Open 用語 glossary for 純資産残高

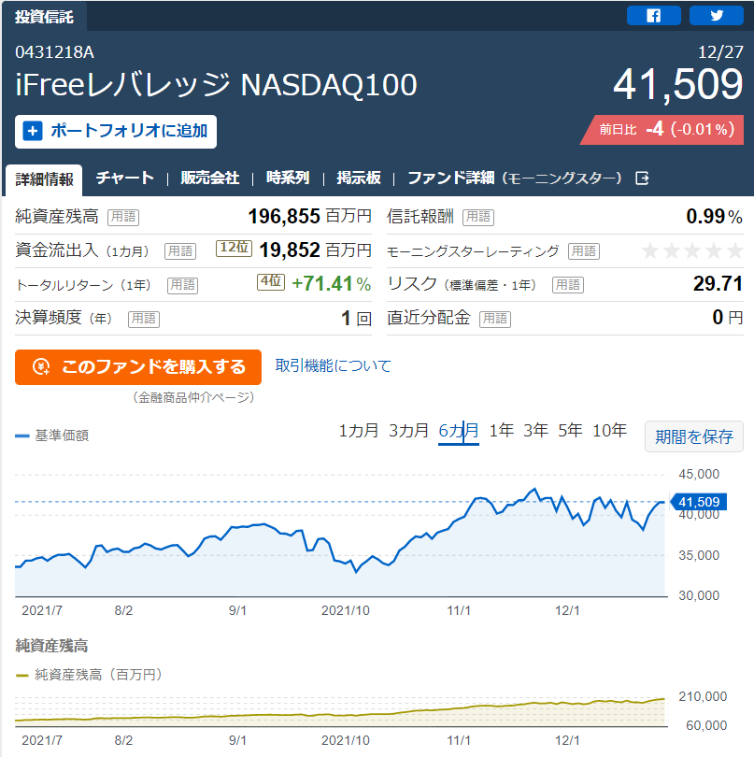point(123,217)
